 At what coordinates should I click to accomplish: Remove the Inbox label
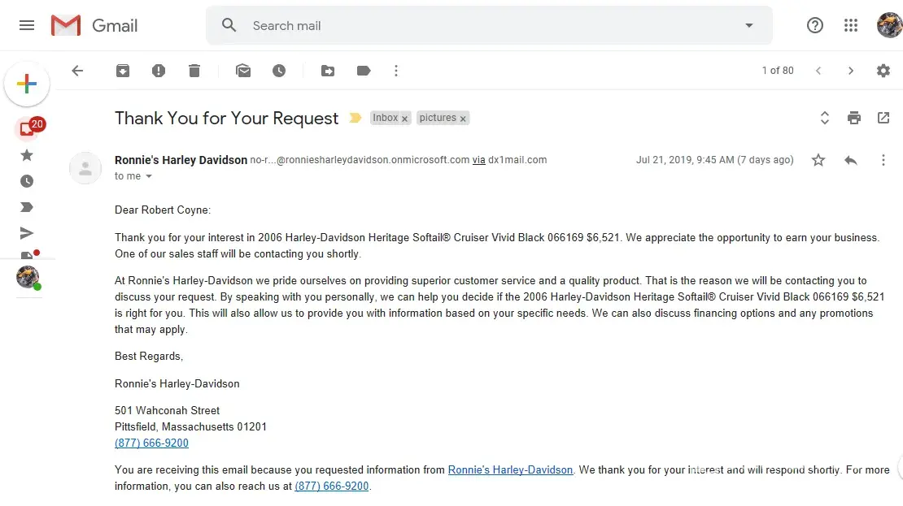tap(405, 119)
